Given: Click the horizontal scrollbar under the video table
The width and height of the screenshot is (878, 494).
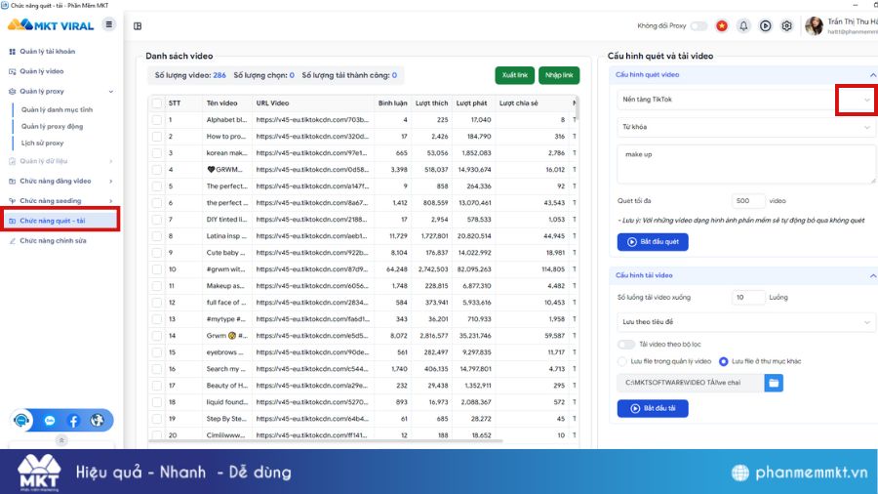Looking at the screenshot, I should click(325, 441).
